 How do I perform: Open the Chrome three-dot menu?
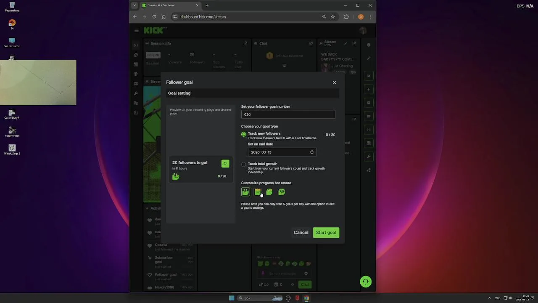pos(370,17)
